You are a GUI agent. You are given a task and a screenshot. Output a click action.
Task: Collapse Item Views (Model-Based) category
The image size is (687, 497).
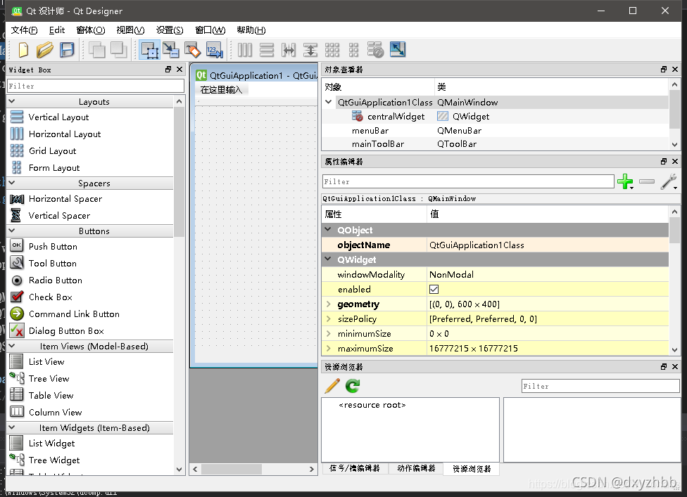click(x=12, y=346)
